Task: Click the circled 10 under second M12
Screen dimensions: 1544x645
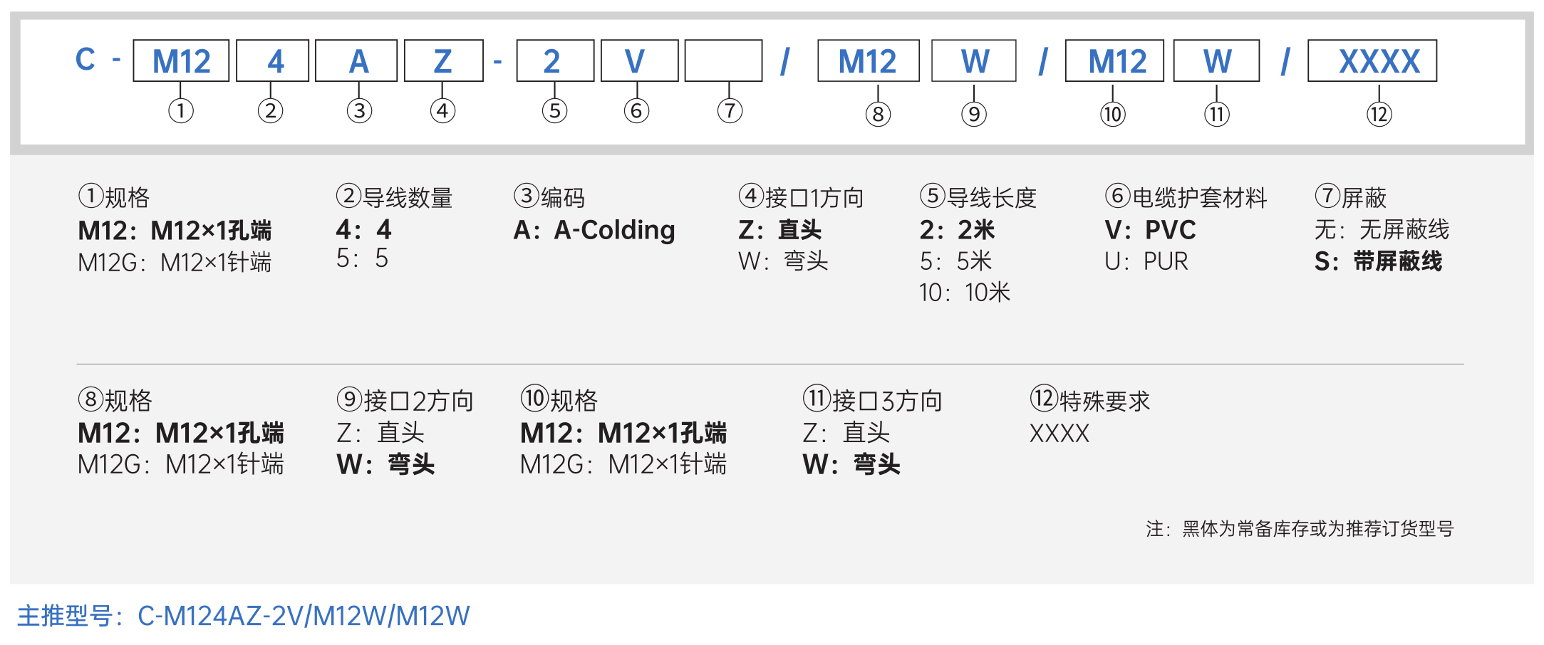Action: click(x=1113, y=114)
